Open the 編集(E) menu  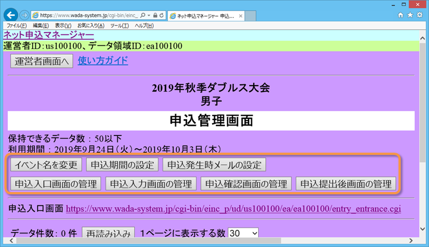click(41, 26)
